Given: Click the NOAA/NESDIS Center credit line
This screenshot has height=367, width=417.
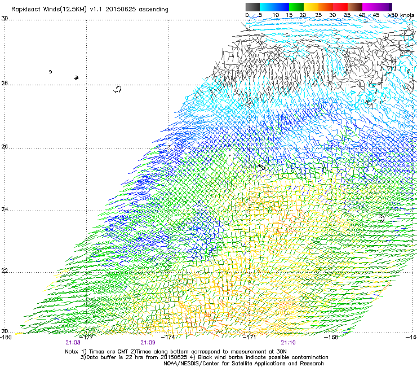Looking at the screenshot, I should pos(243,364).
